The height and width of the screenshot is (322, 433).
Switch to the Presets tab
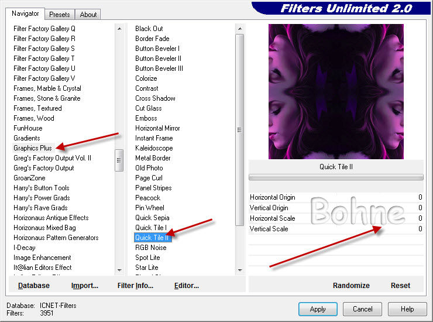pyautogui.click(x=60, y=14)
